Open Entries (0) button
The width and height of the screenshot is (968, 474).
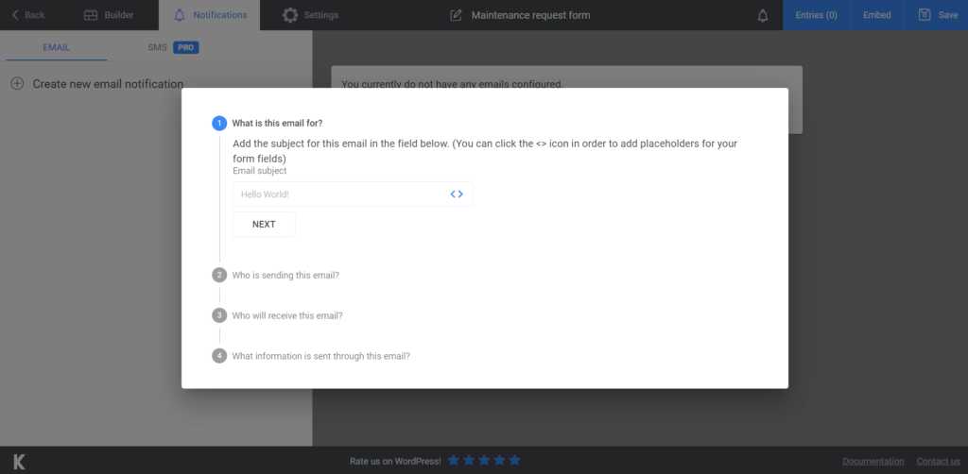pyautogui.click(x=816, y=15)
